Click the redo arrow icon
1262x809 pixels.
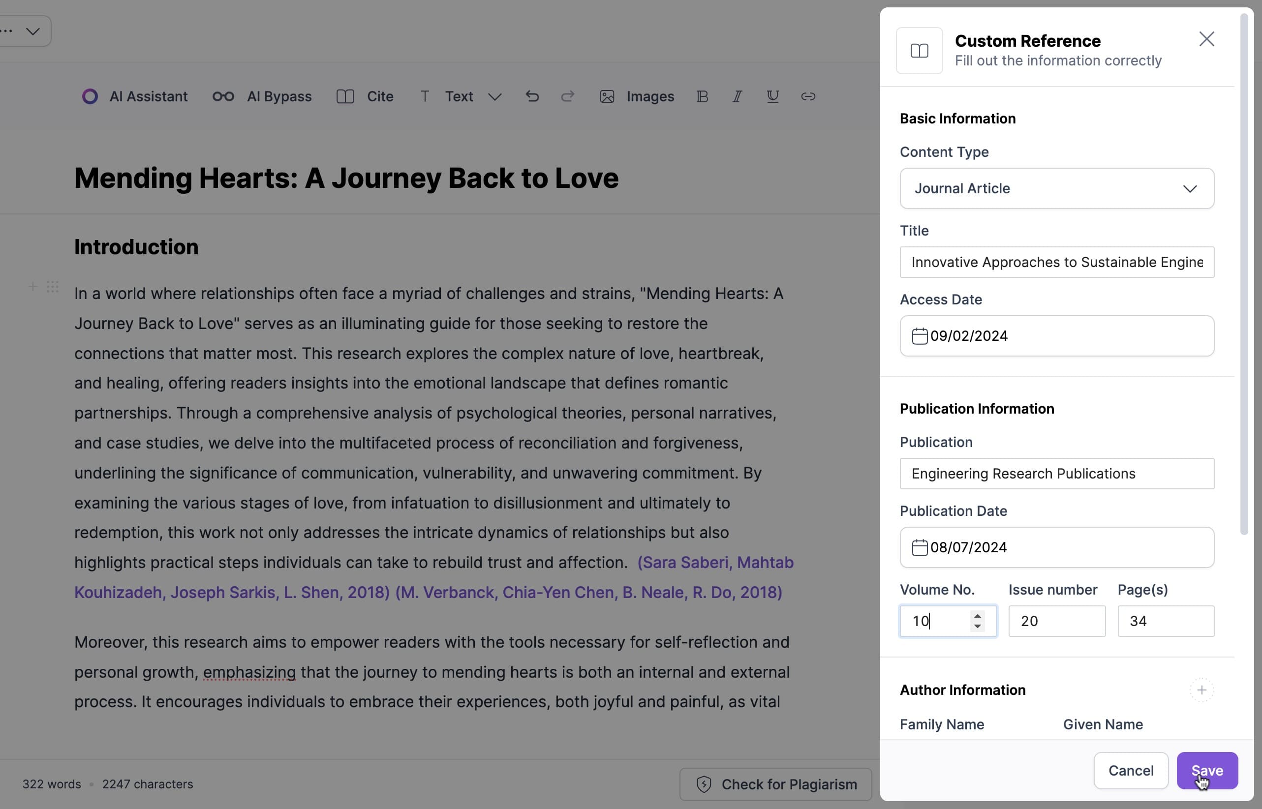567,96
